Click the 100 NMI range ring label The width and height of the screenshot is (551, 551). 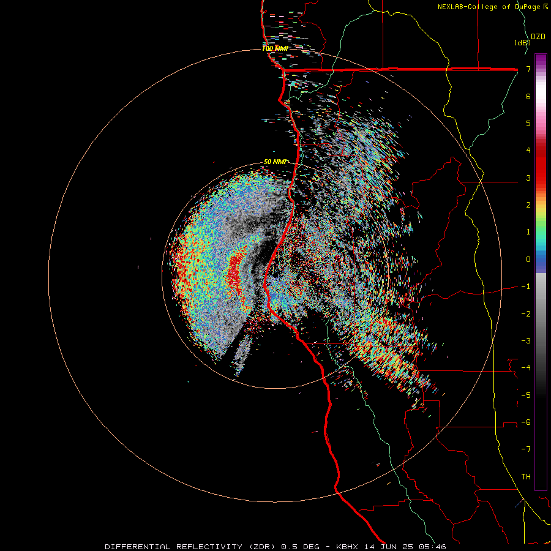tap(275, 48)
